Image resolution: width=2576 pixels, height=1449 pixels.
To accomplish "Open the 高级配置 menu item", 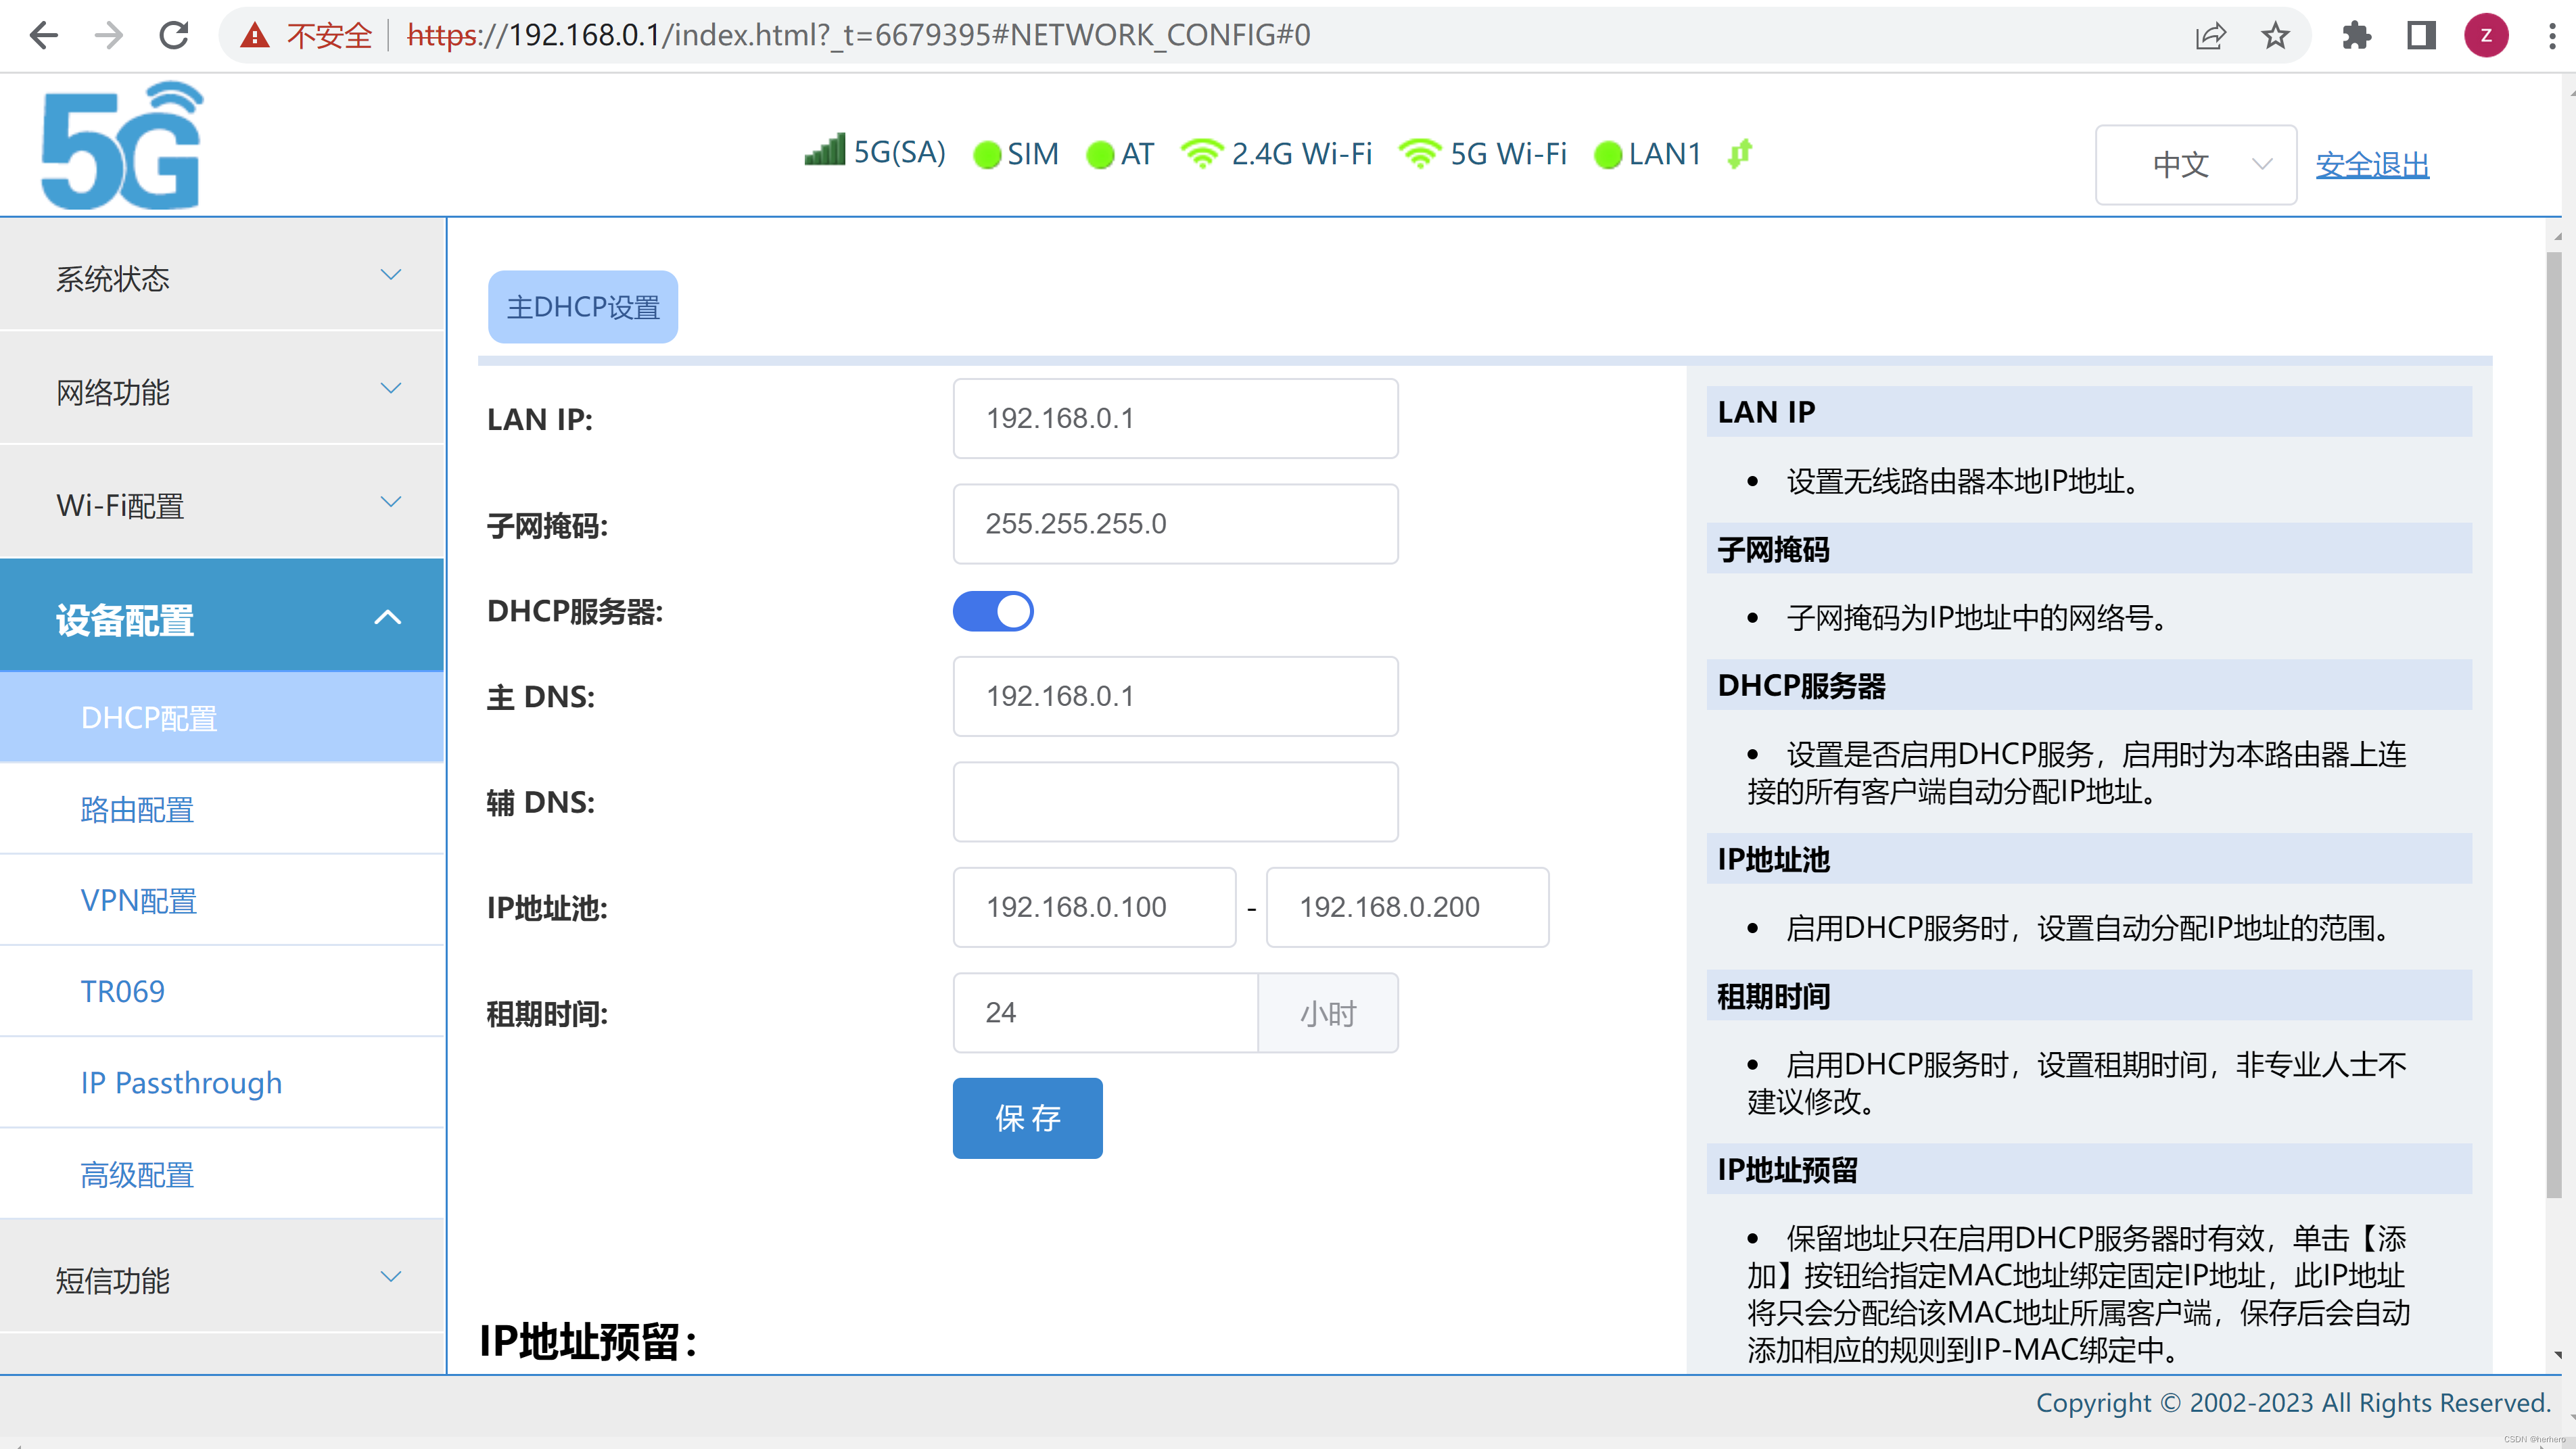I will pyautogui.click(x=222, y=1173).
